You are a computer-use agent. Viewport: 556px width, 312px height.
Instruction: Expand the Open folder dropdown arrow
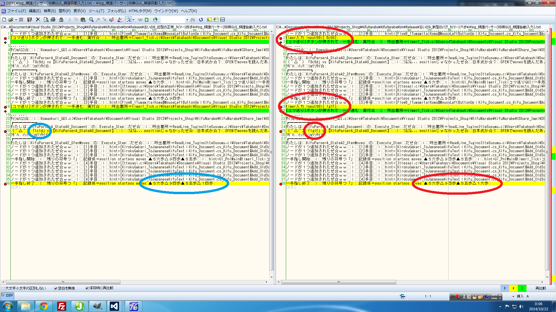(16, 20)
